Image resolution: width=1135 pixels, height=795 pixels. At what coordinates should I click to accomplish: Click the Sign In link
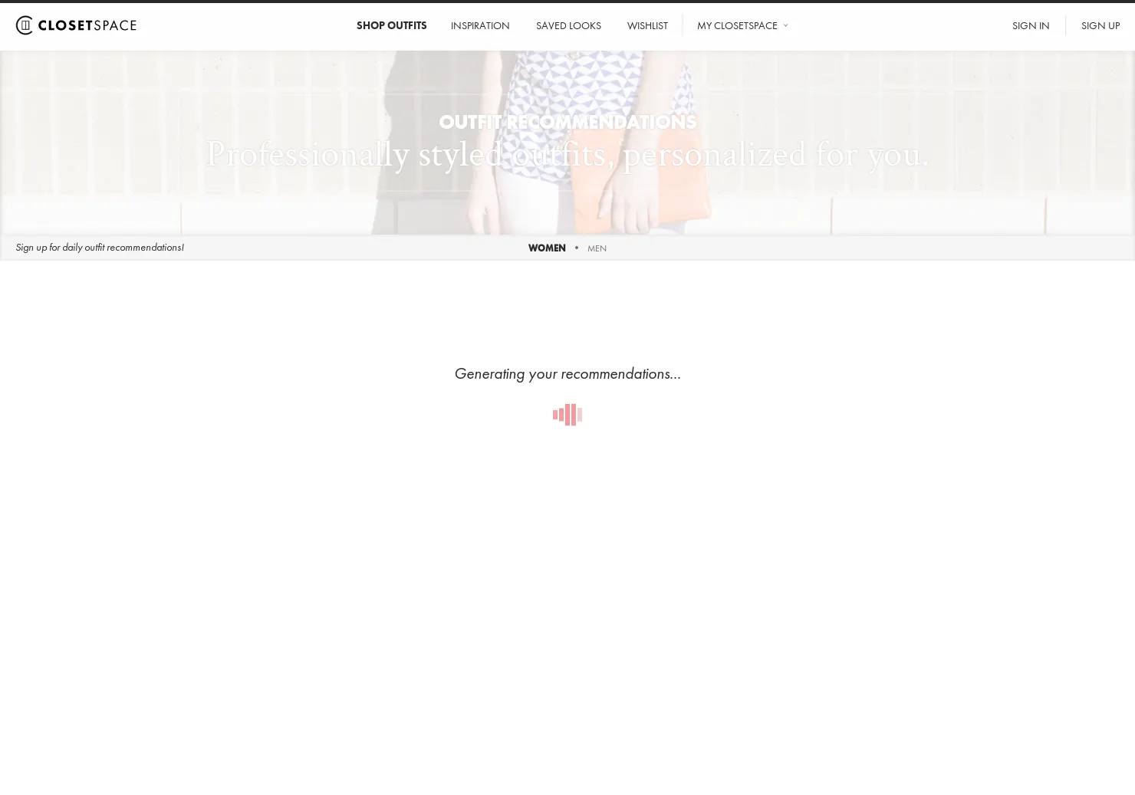click(1031, 25)
